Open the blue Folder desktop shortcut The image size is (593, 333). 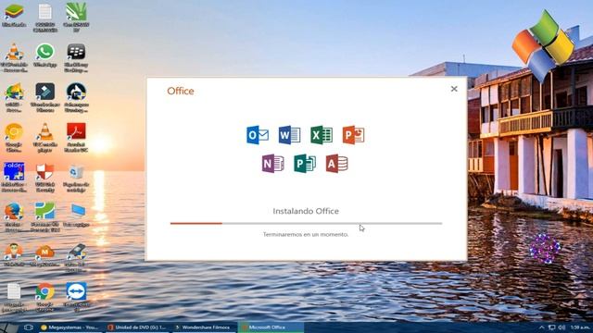coord(14,177)
